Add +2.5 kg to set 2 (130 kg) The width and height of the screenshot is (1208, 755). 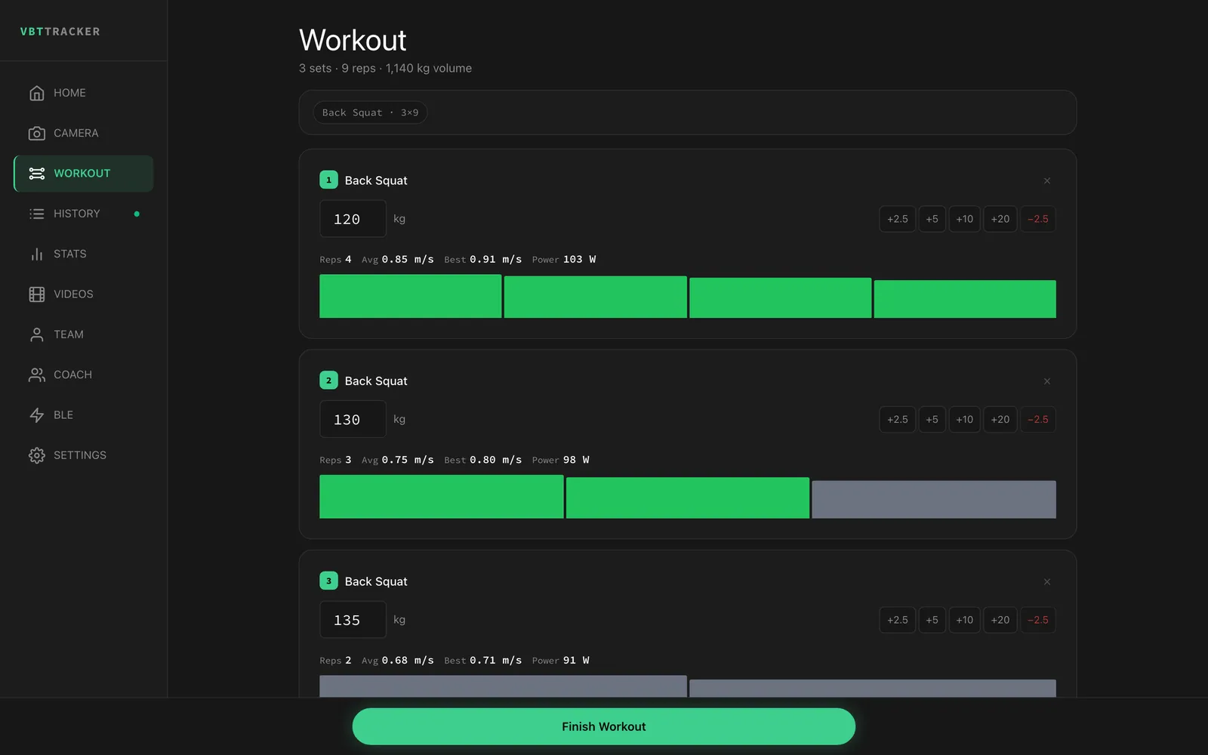tap(897, 420)
